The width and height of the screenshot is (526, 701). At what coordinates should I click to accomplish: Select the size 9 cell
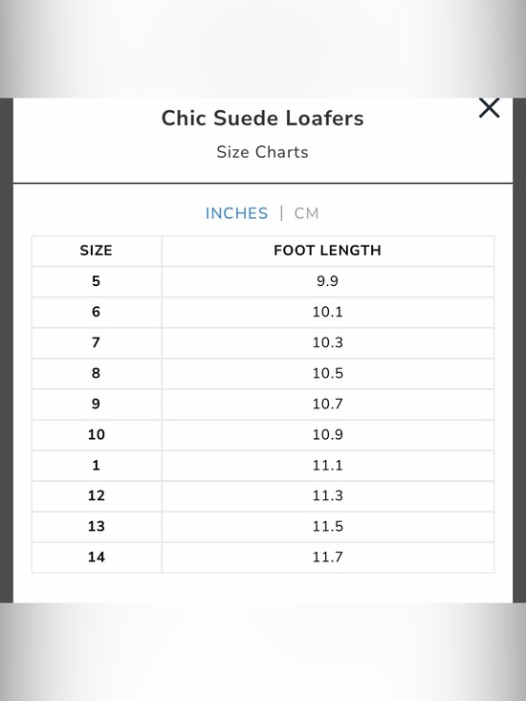click(x=96, y=404)
